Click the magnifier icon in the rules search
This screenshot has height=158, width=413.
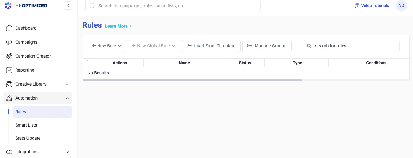tap(309, 46)
